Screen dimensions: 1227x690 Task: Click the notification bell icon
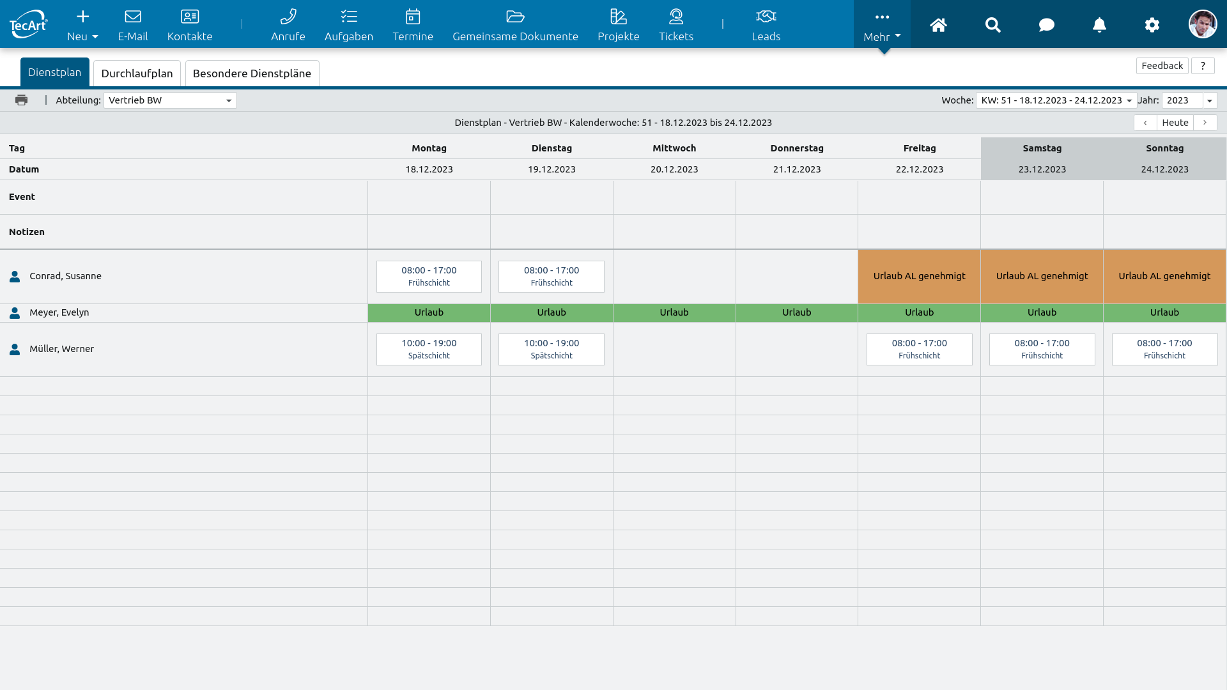(1099, 25)
